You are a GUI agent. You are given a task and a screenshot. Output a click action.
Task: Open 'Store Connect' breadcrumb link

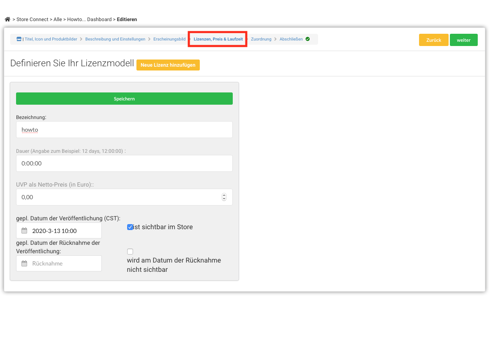33,19
